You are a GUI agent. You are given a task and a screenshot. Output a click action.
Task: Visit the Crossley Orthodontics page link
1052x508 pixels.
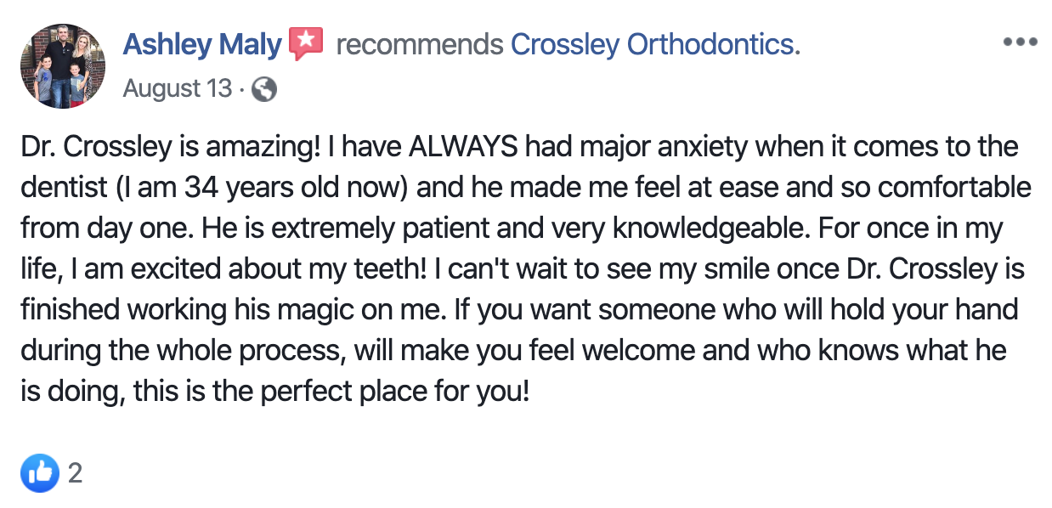click(653, 44)
